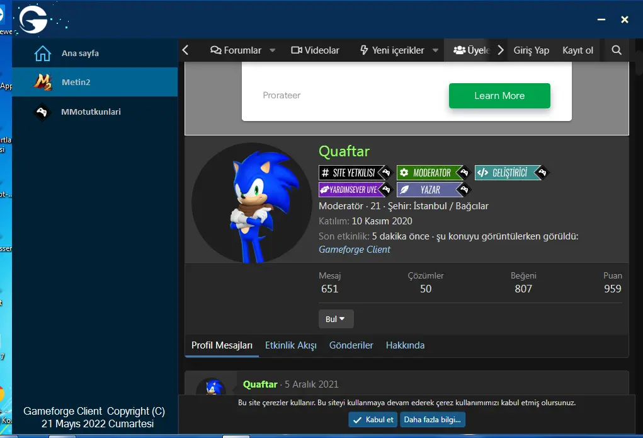Show more navigation items with right chevron
Viewport: 643px width, 438px height.
(500, 50)
